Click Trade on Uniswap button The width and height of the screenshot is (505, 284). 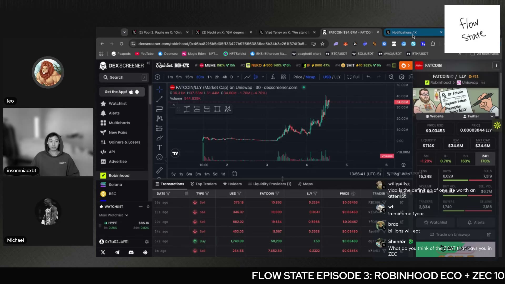tap(456, 235)
